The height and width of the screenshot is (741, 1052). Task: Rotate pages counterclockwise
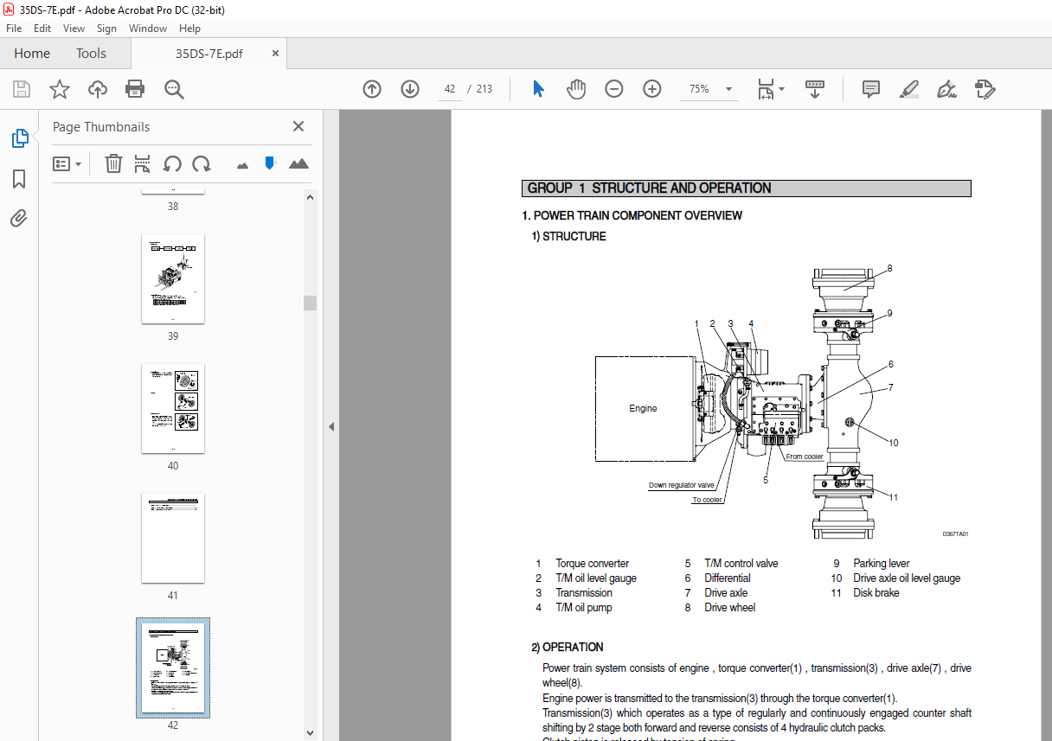172,163
